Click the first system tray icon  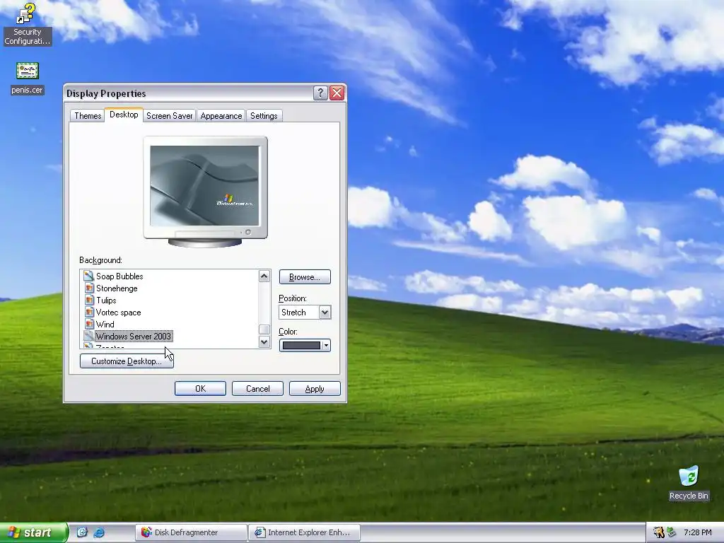[658, 532]
